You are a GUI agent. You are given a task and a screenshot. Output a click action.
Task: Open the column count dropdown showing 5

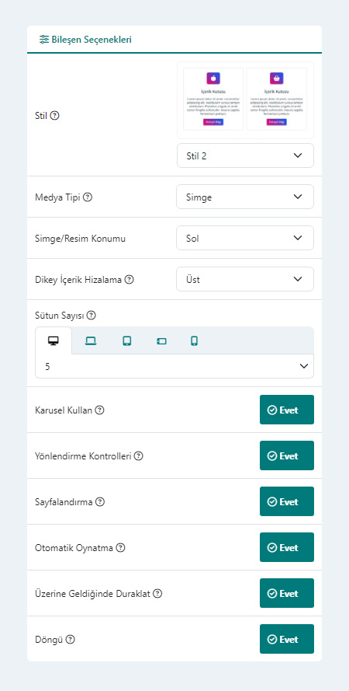[174, 366]
